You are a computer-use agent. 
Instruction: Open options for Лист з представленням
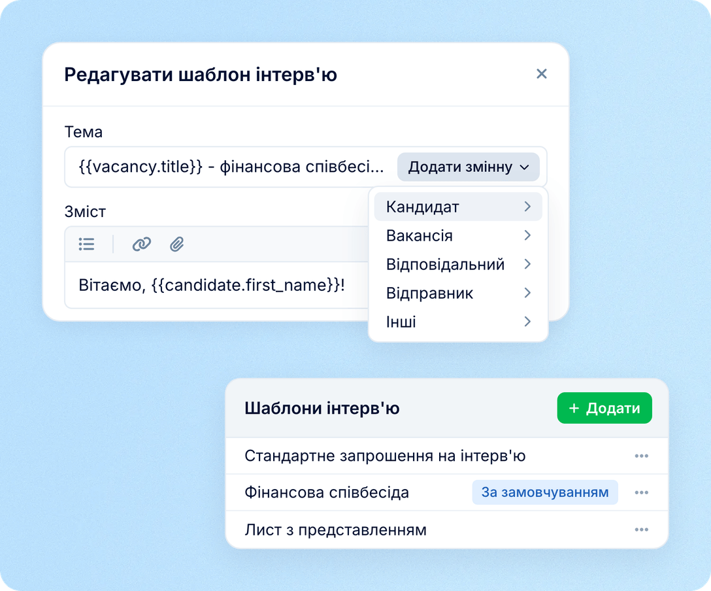pyautogui.click(x=641, y=530)
